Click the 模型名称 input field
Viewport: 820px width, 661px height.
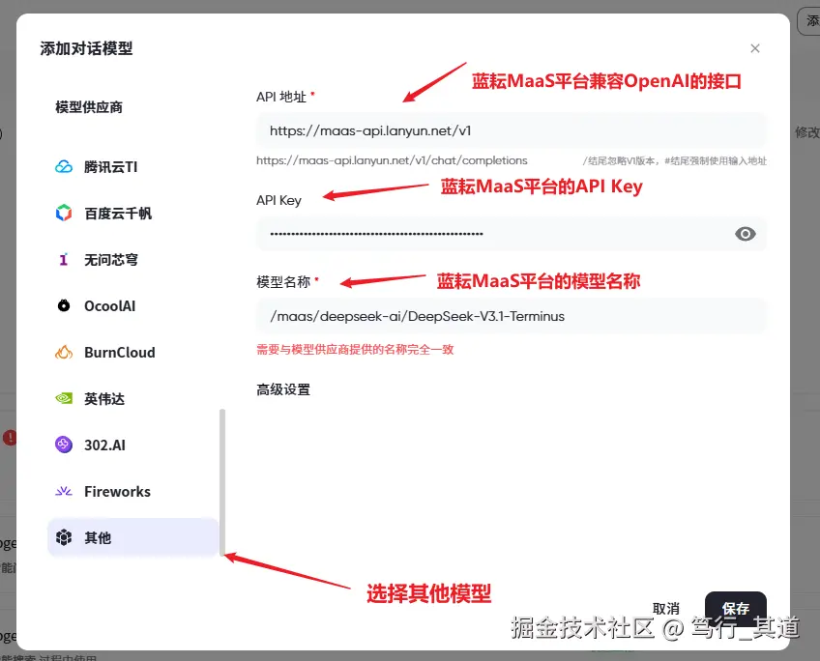coord(511,316)
